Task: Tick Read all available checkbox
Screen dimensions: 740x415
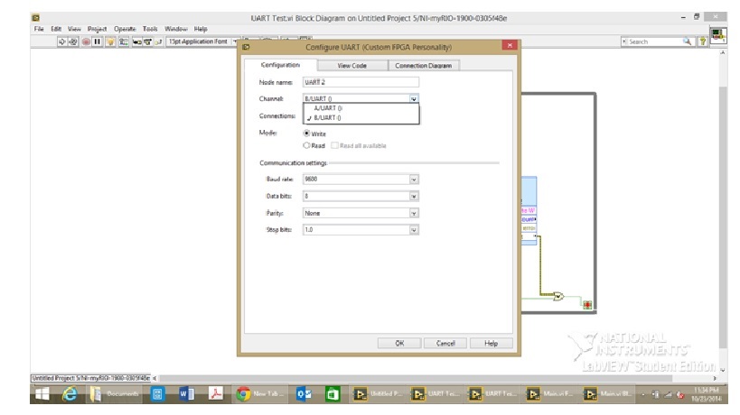Action: 334,145
